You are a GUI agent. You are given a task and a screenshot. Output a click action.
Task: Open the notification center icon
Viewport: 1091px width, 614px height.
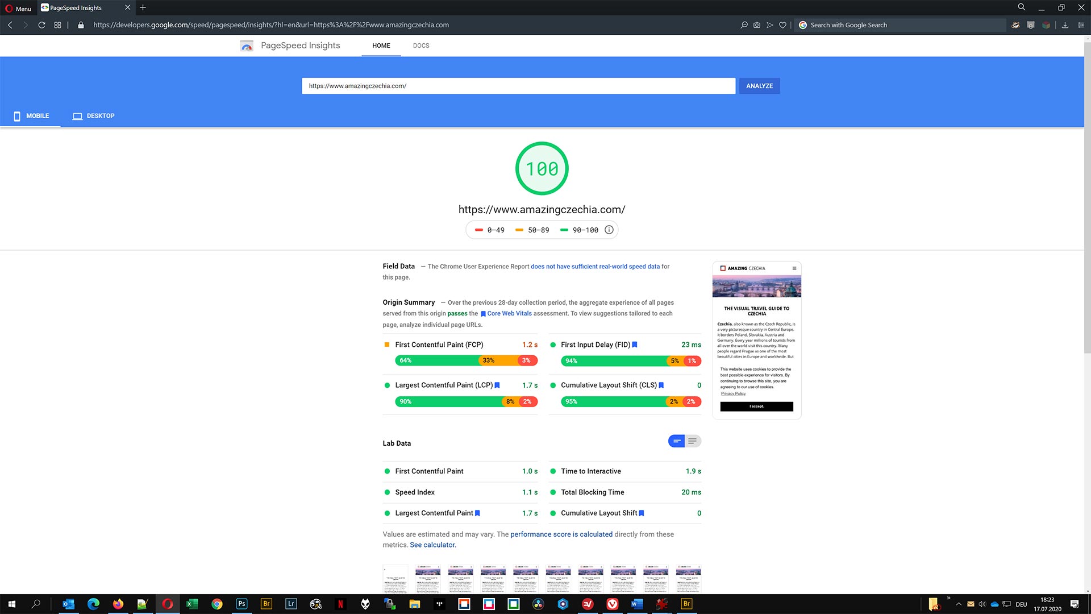click(x=1074, y=604)
